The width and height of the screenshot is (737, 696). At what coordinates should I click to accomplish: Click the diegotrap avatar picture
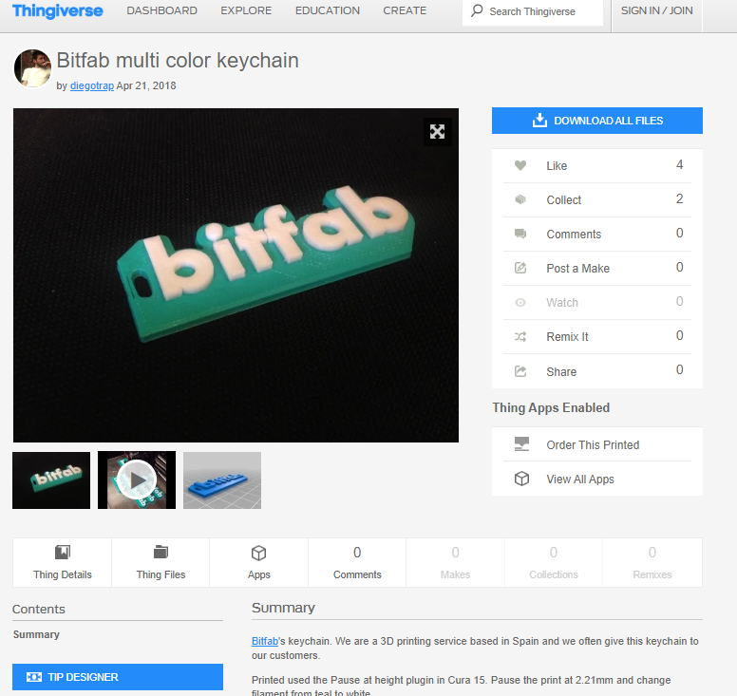(32, 68)
